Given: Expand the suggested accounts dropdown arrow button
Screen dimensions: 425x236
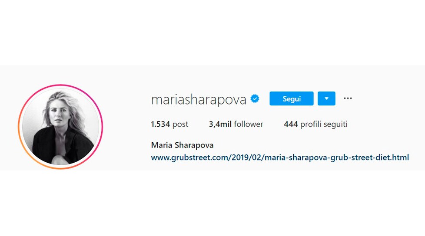Looking at the screenshot, I should [x=326, y=98].
